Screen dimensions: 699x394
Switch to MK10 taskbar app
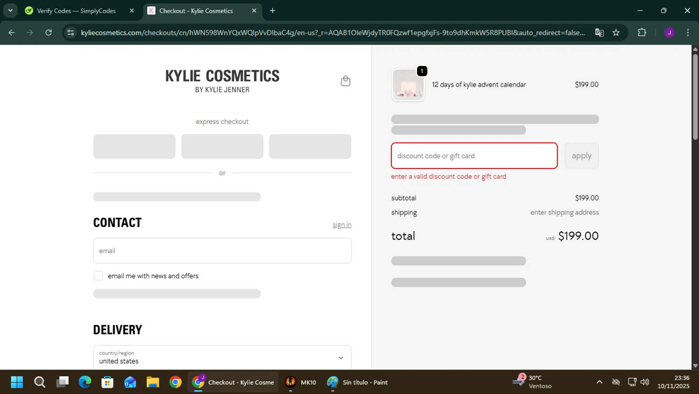301,382
